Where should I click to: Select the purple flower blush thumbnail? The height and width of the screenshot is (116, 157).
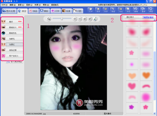point(132,108)
